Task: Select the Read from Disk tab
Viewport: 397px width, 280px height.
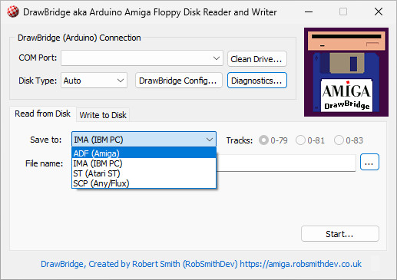Action: (42, 114)
